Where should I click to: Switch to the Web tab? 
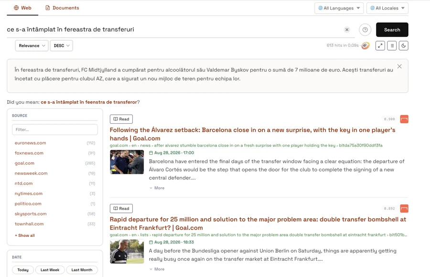point(22,8)
